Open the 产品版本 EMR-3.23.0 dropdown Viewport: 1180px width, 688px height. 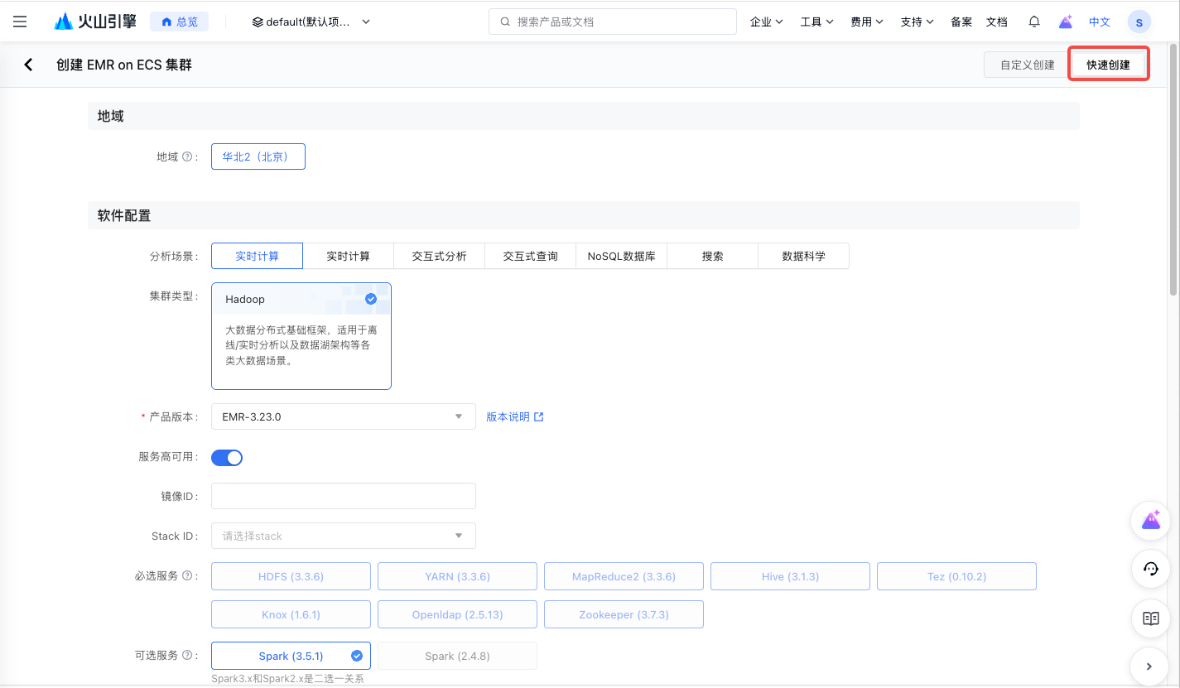click(344, 416)
